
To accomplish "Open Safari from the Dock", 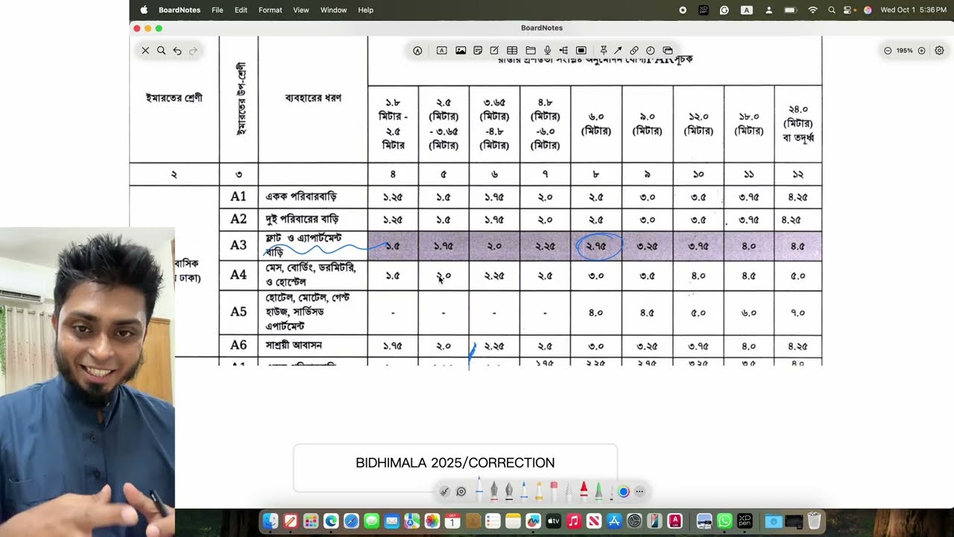I will 351,521.
